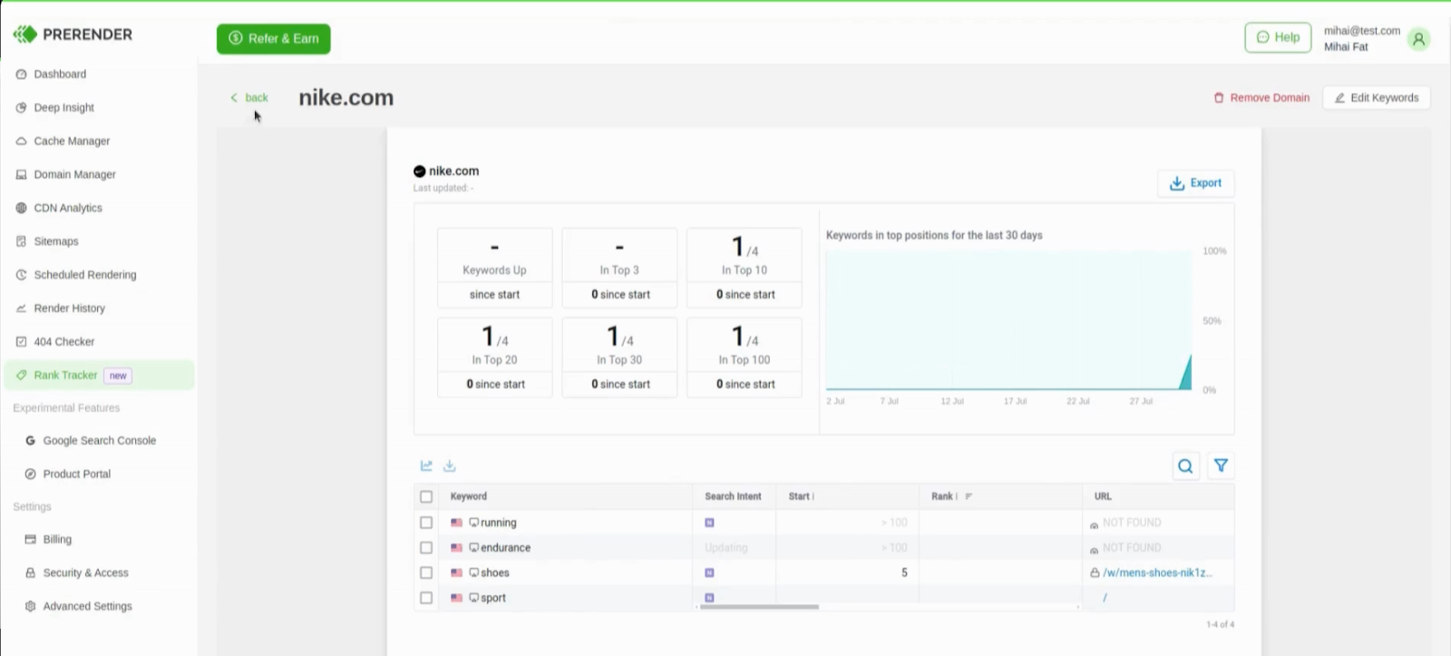The image size is (1451, 656).
Task: Go back using the back link
Action: click(x=249, y=98)
